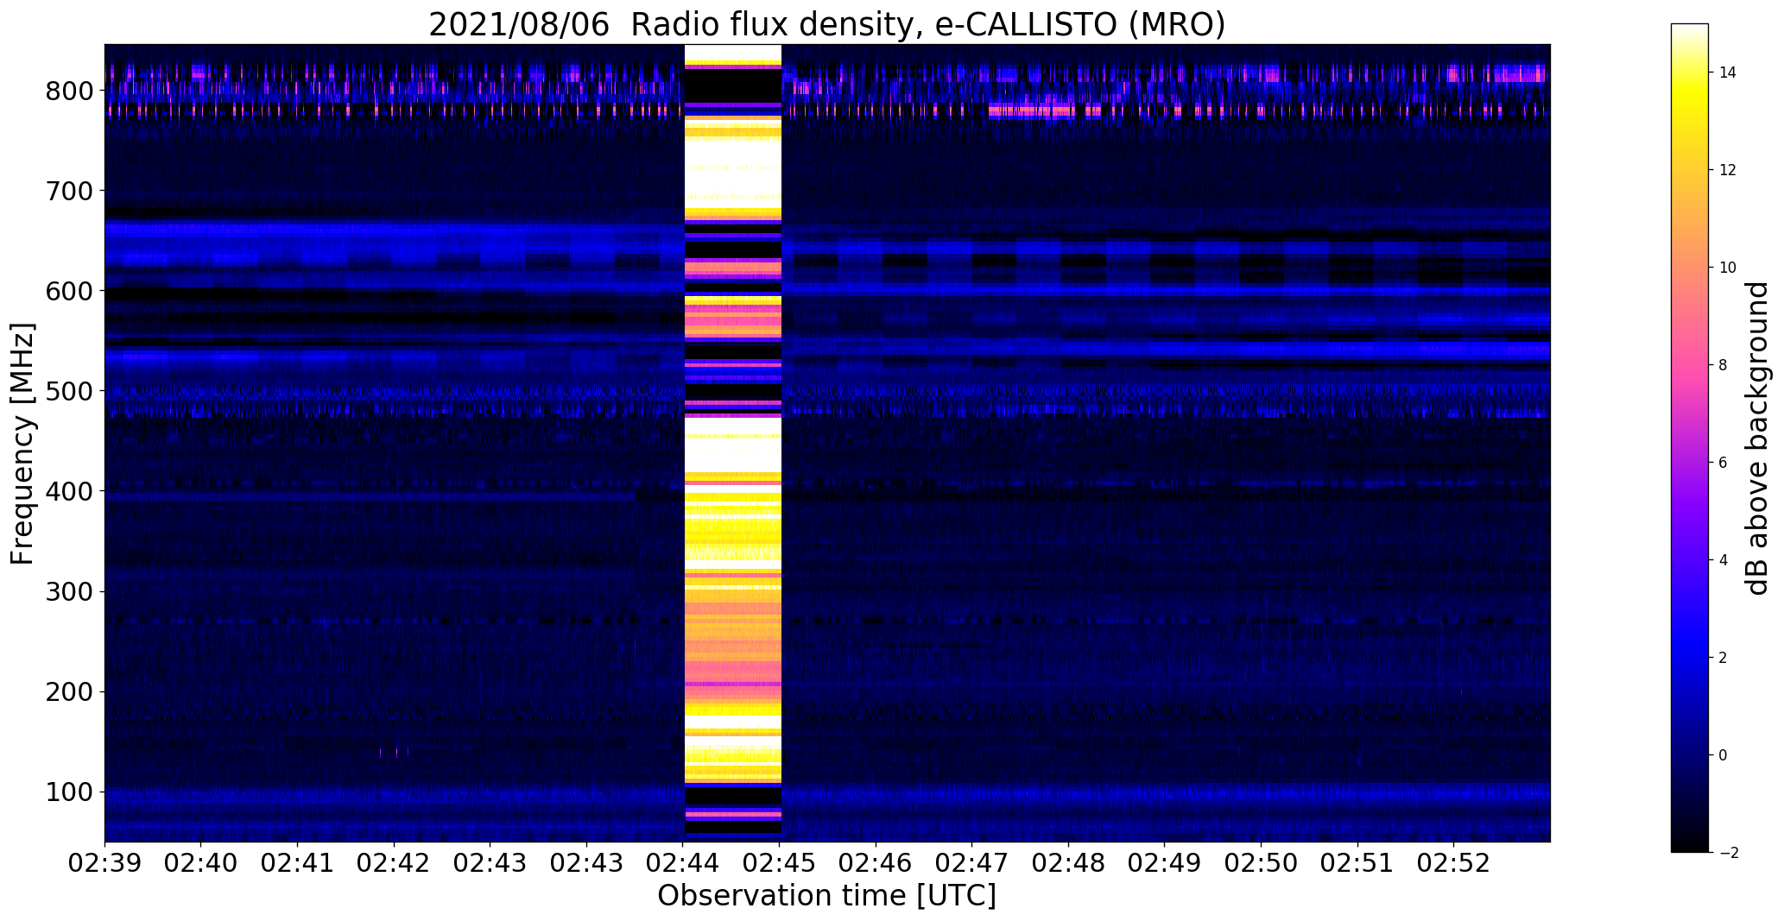The width and height of the screenshot is (1784, 921).
Task: Click the 02:48 time tick label
Action: click(x=1068, y=863)
